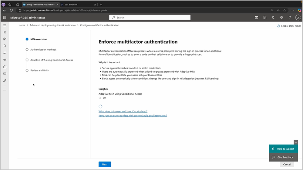Go to Home breadcrumb
The image size is (303, 170).
click(x=22, y=25)
